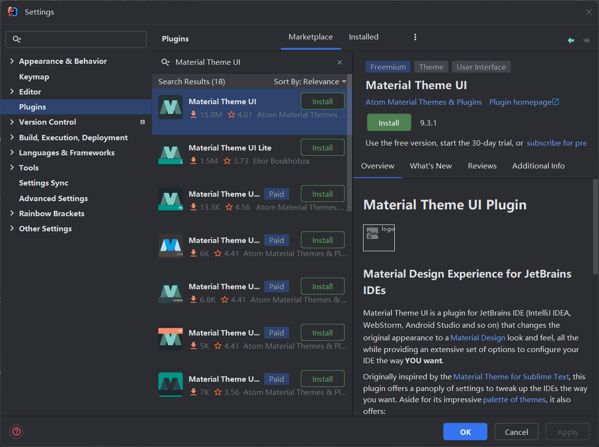Click the Cancel button

516,432
